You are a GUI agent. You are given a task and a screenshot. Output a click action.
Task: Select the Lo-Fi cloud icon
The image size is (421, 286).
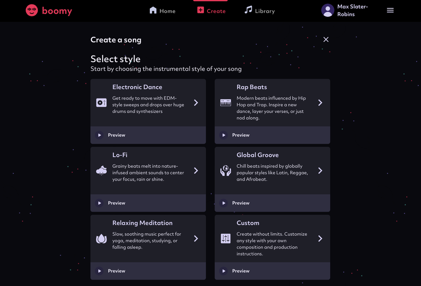[101, 171]
